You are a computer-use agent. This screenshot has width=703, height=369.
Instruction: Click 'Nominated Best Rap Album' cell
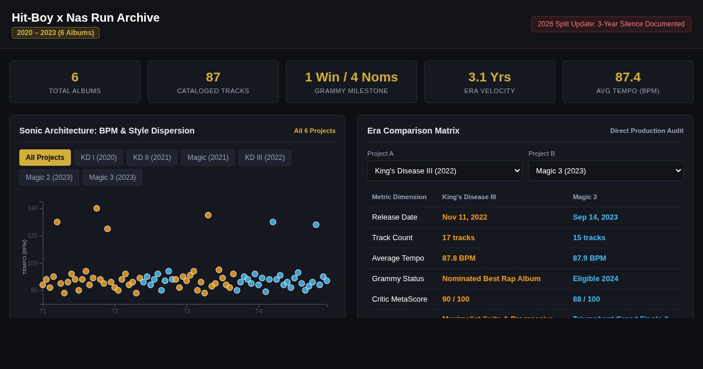pos(492,279)
